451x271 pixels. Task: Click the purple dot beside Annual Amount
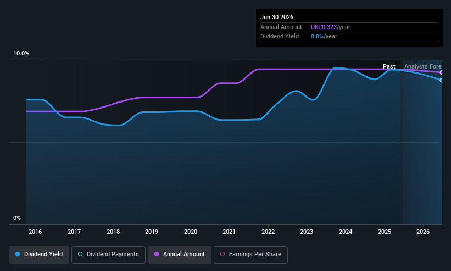(157, 255)
